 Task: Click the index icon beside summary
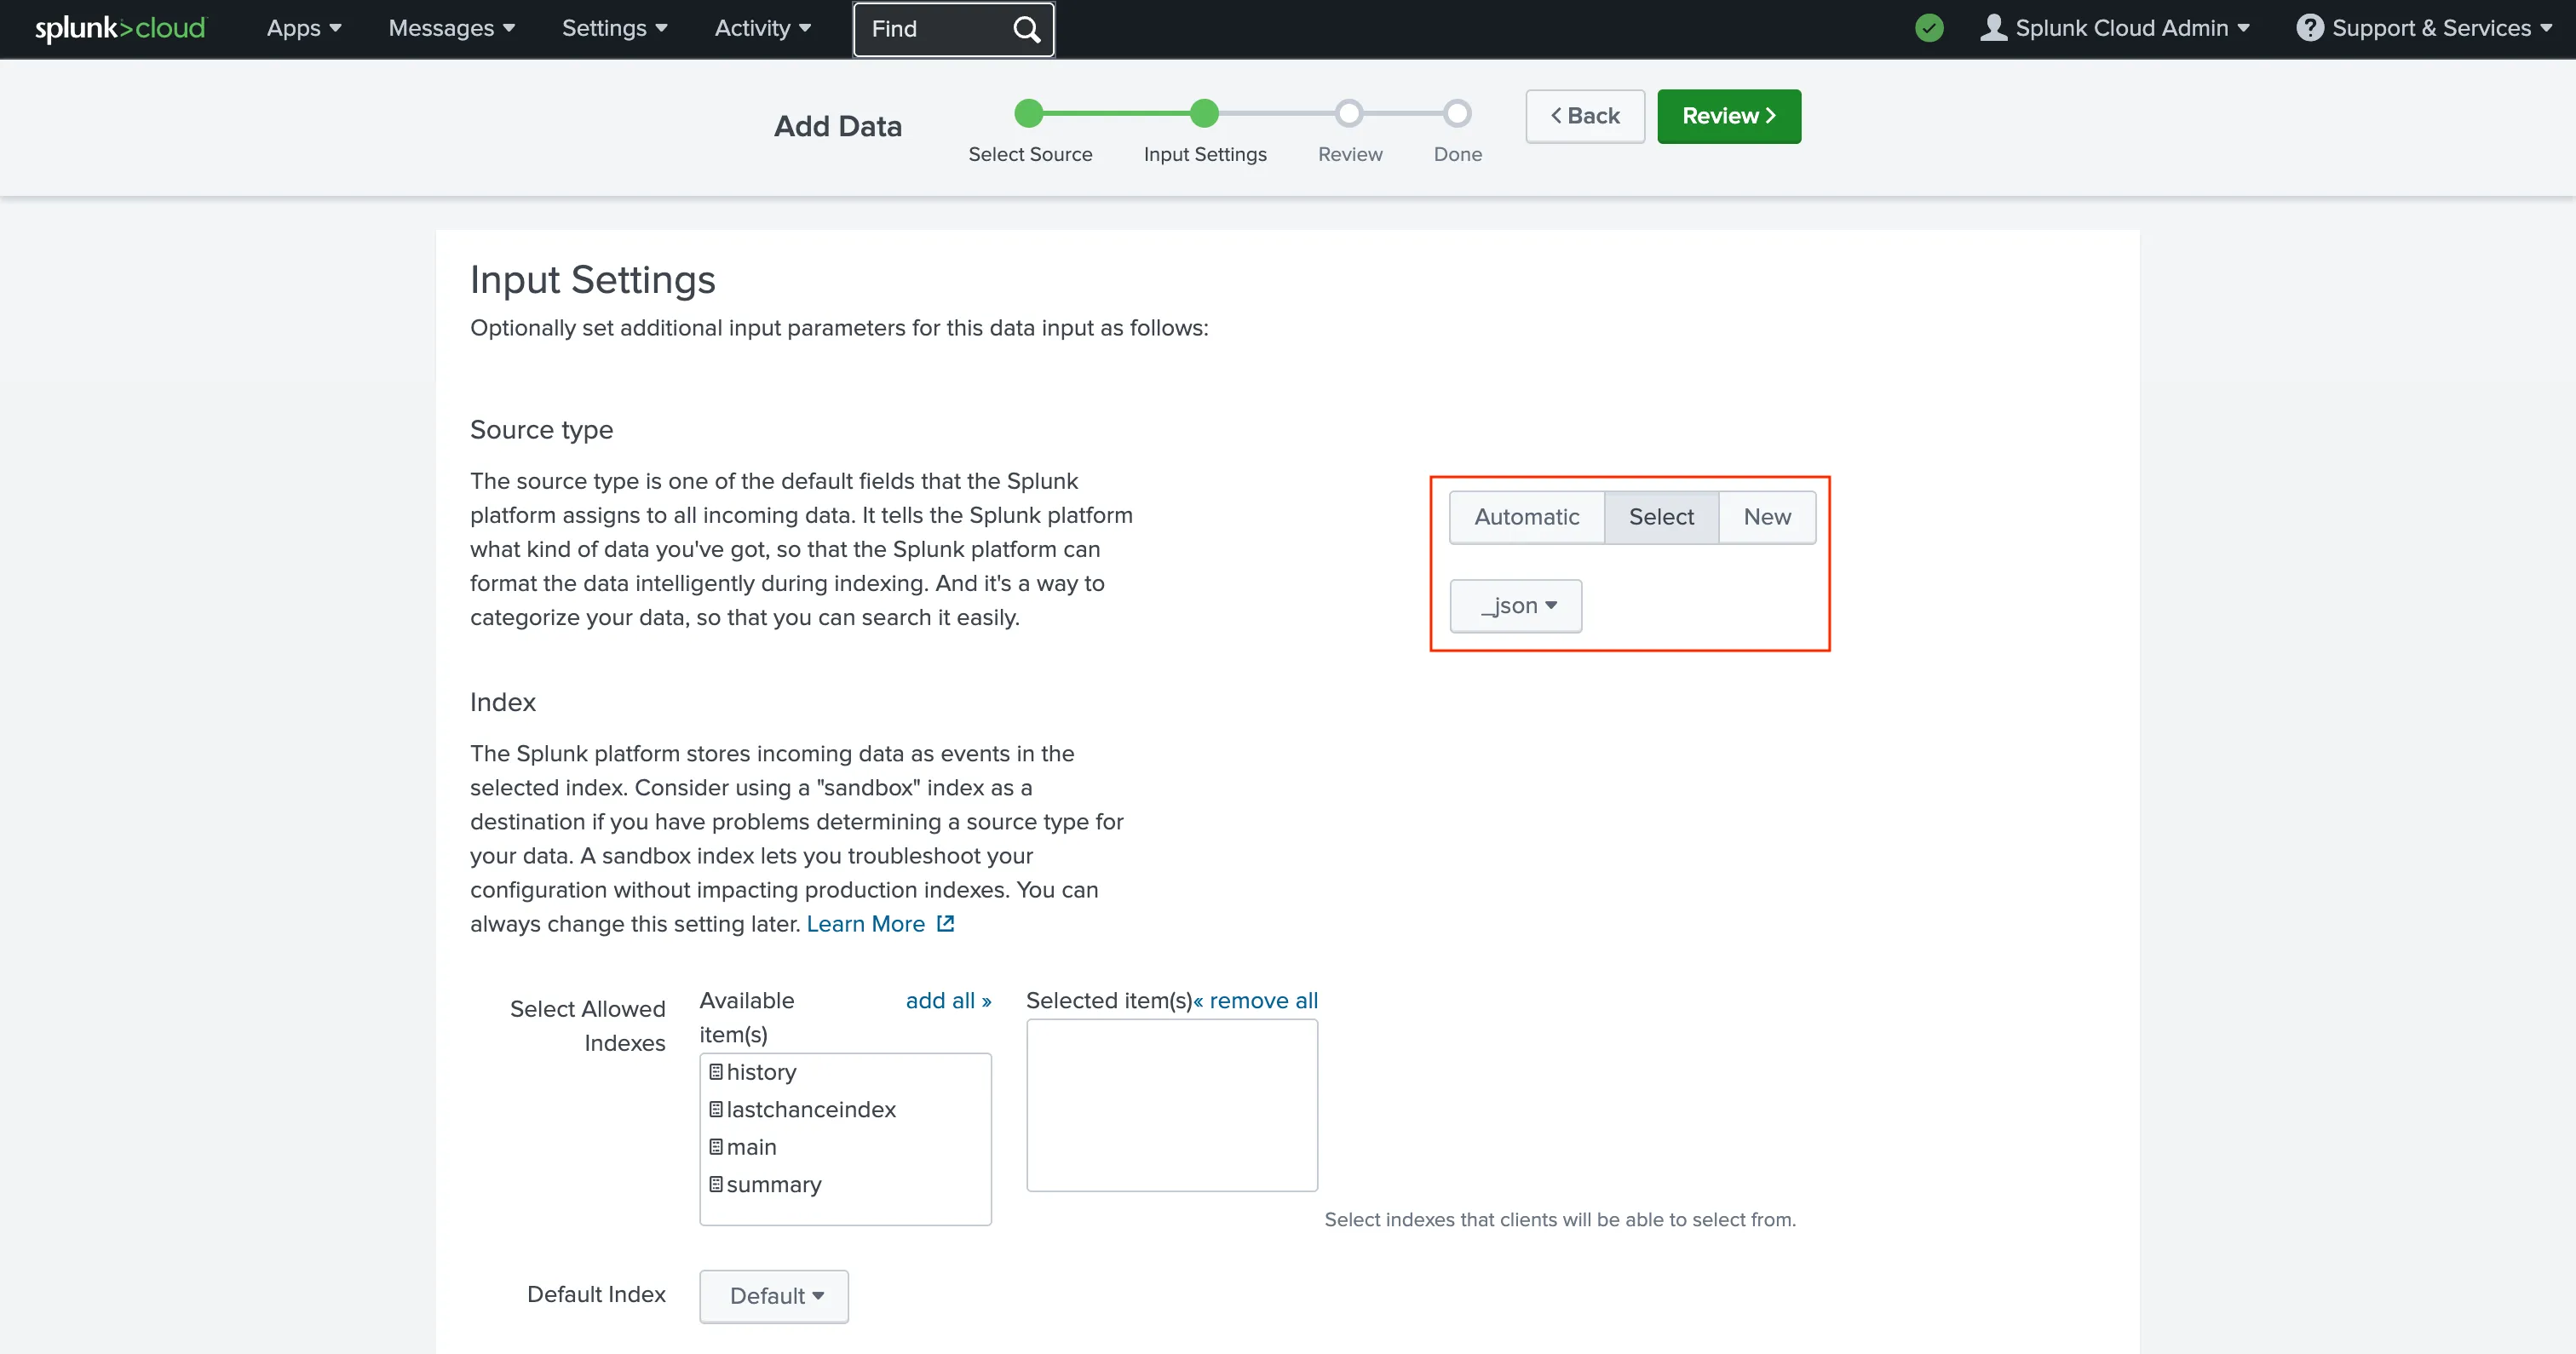click(x=716, y=1185)
